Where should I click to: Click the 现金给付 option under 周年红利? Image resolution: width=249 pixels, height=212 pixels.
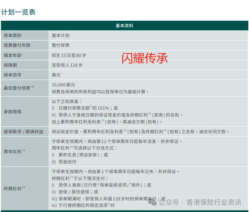(67, 162)
